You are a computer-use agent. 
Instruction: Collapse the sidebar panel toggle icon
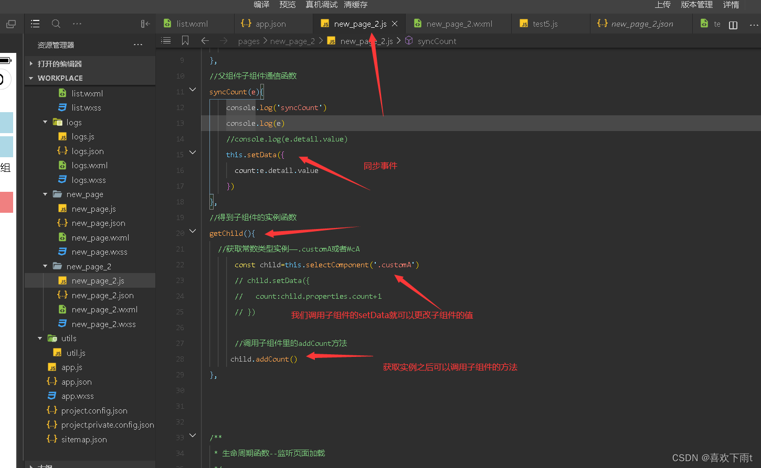tap(145, 24)
